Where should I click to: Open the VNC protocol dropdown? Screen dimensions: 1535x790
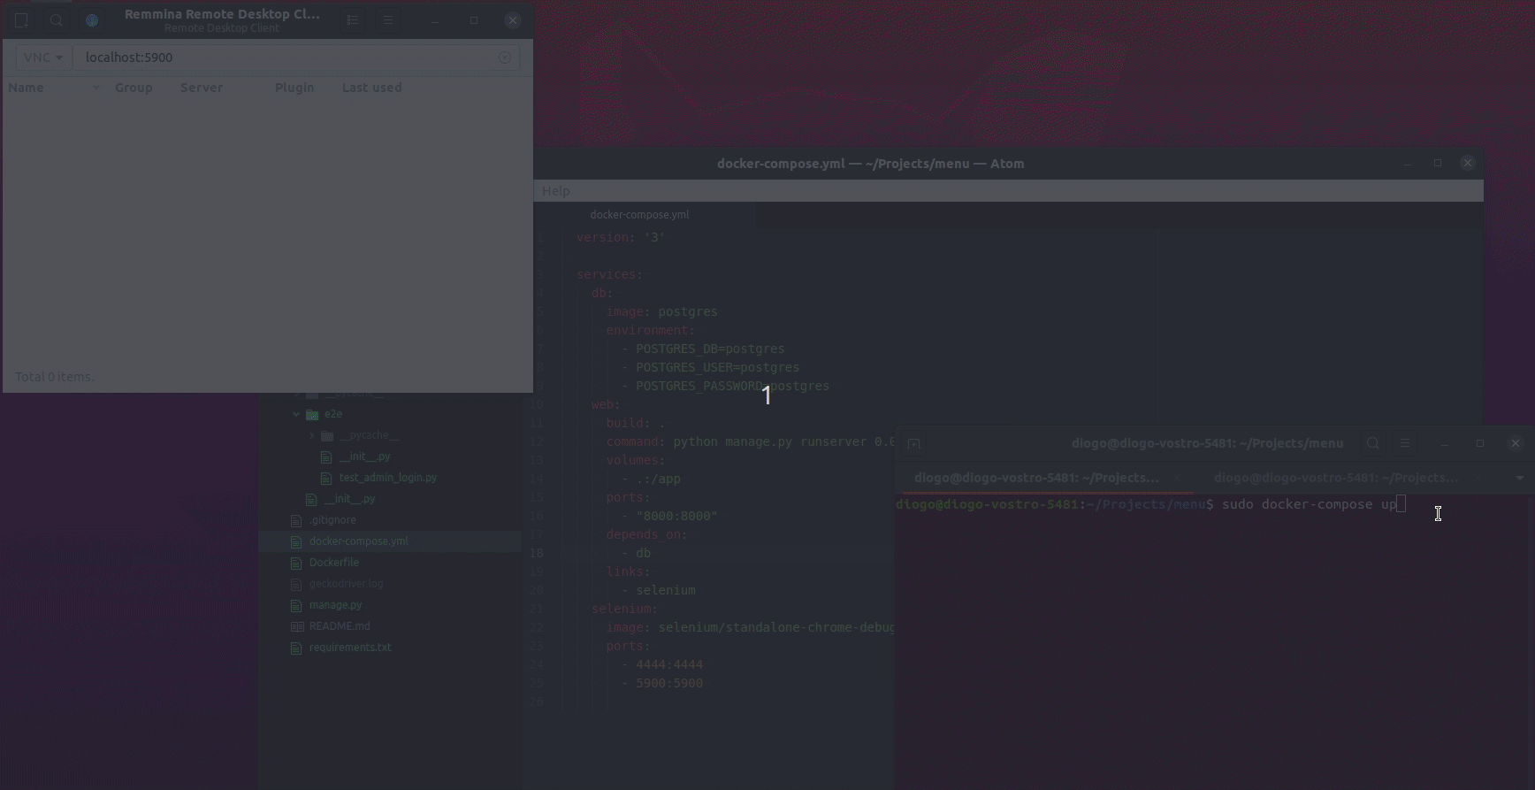coord(43,58)
